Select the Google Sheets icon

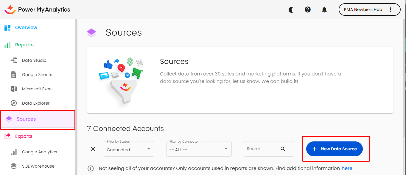(x=14, y=75)
